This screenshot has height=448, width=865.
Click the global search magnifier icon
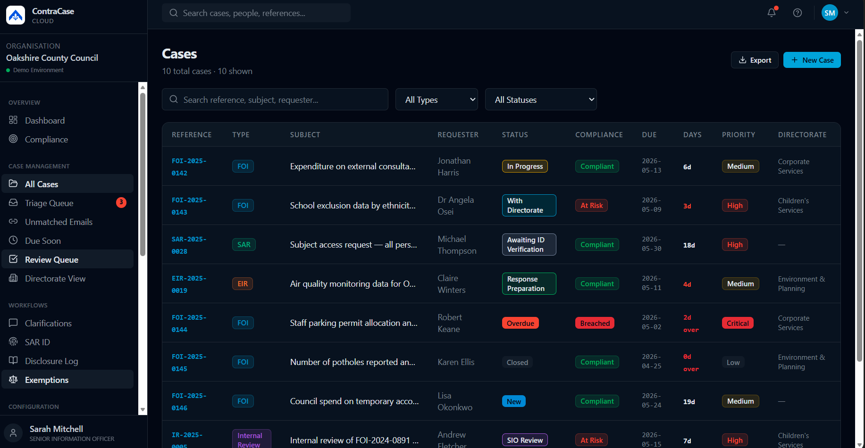coord(174,13)
